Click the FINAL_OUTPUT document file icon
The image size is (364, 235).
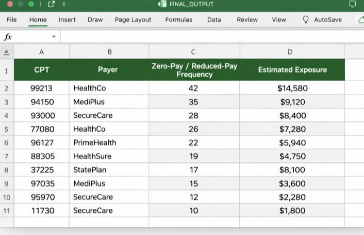click(x=163, y=5)
